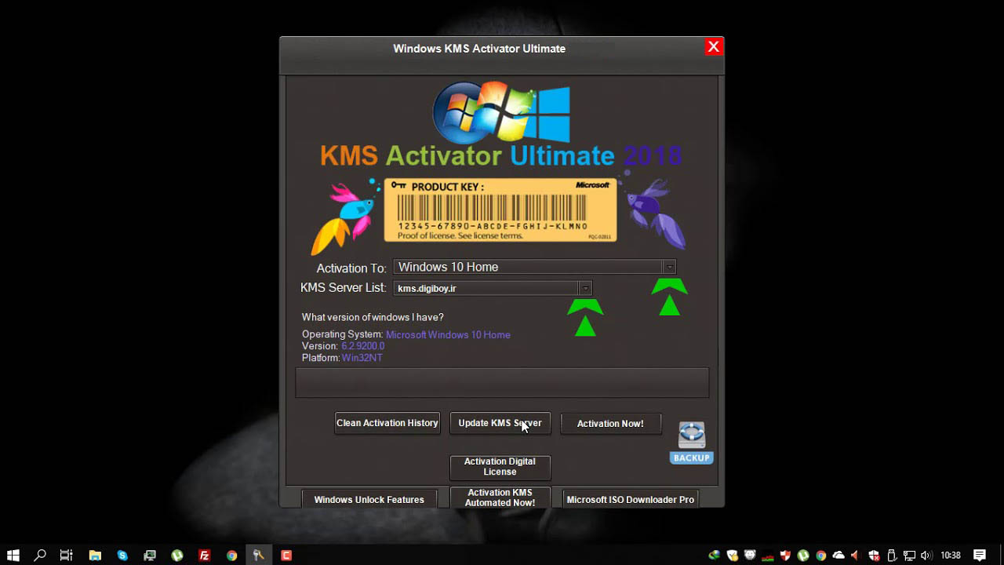Open uTorrent from the taskbar

coord(177,555)
